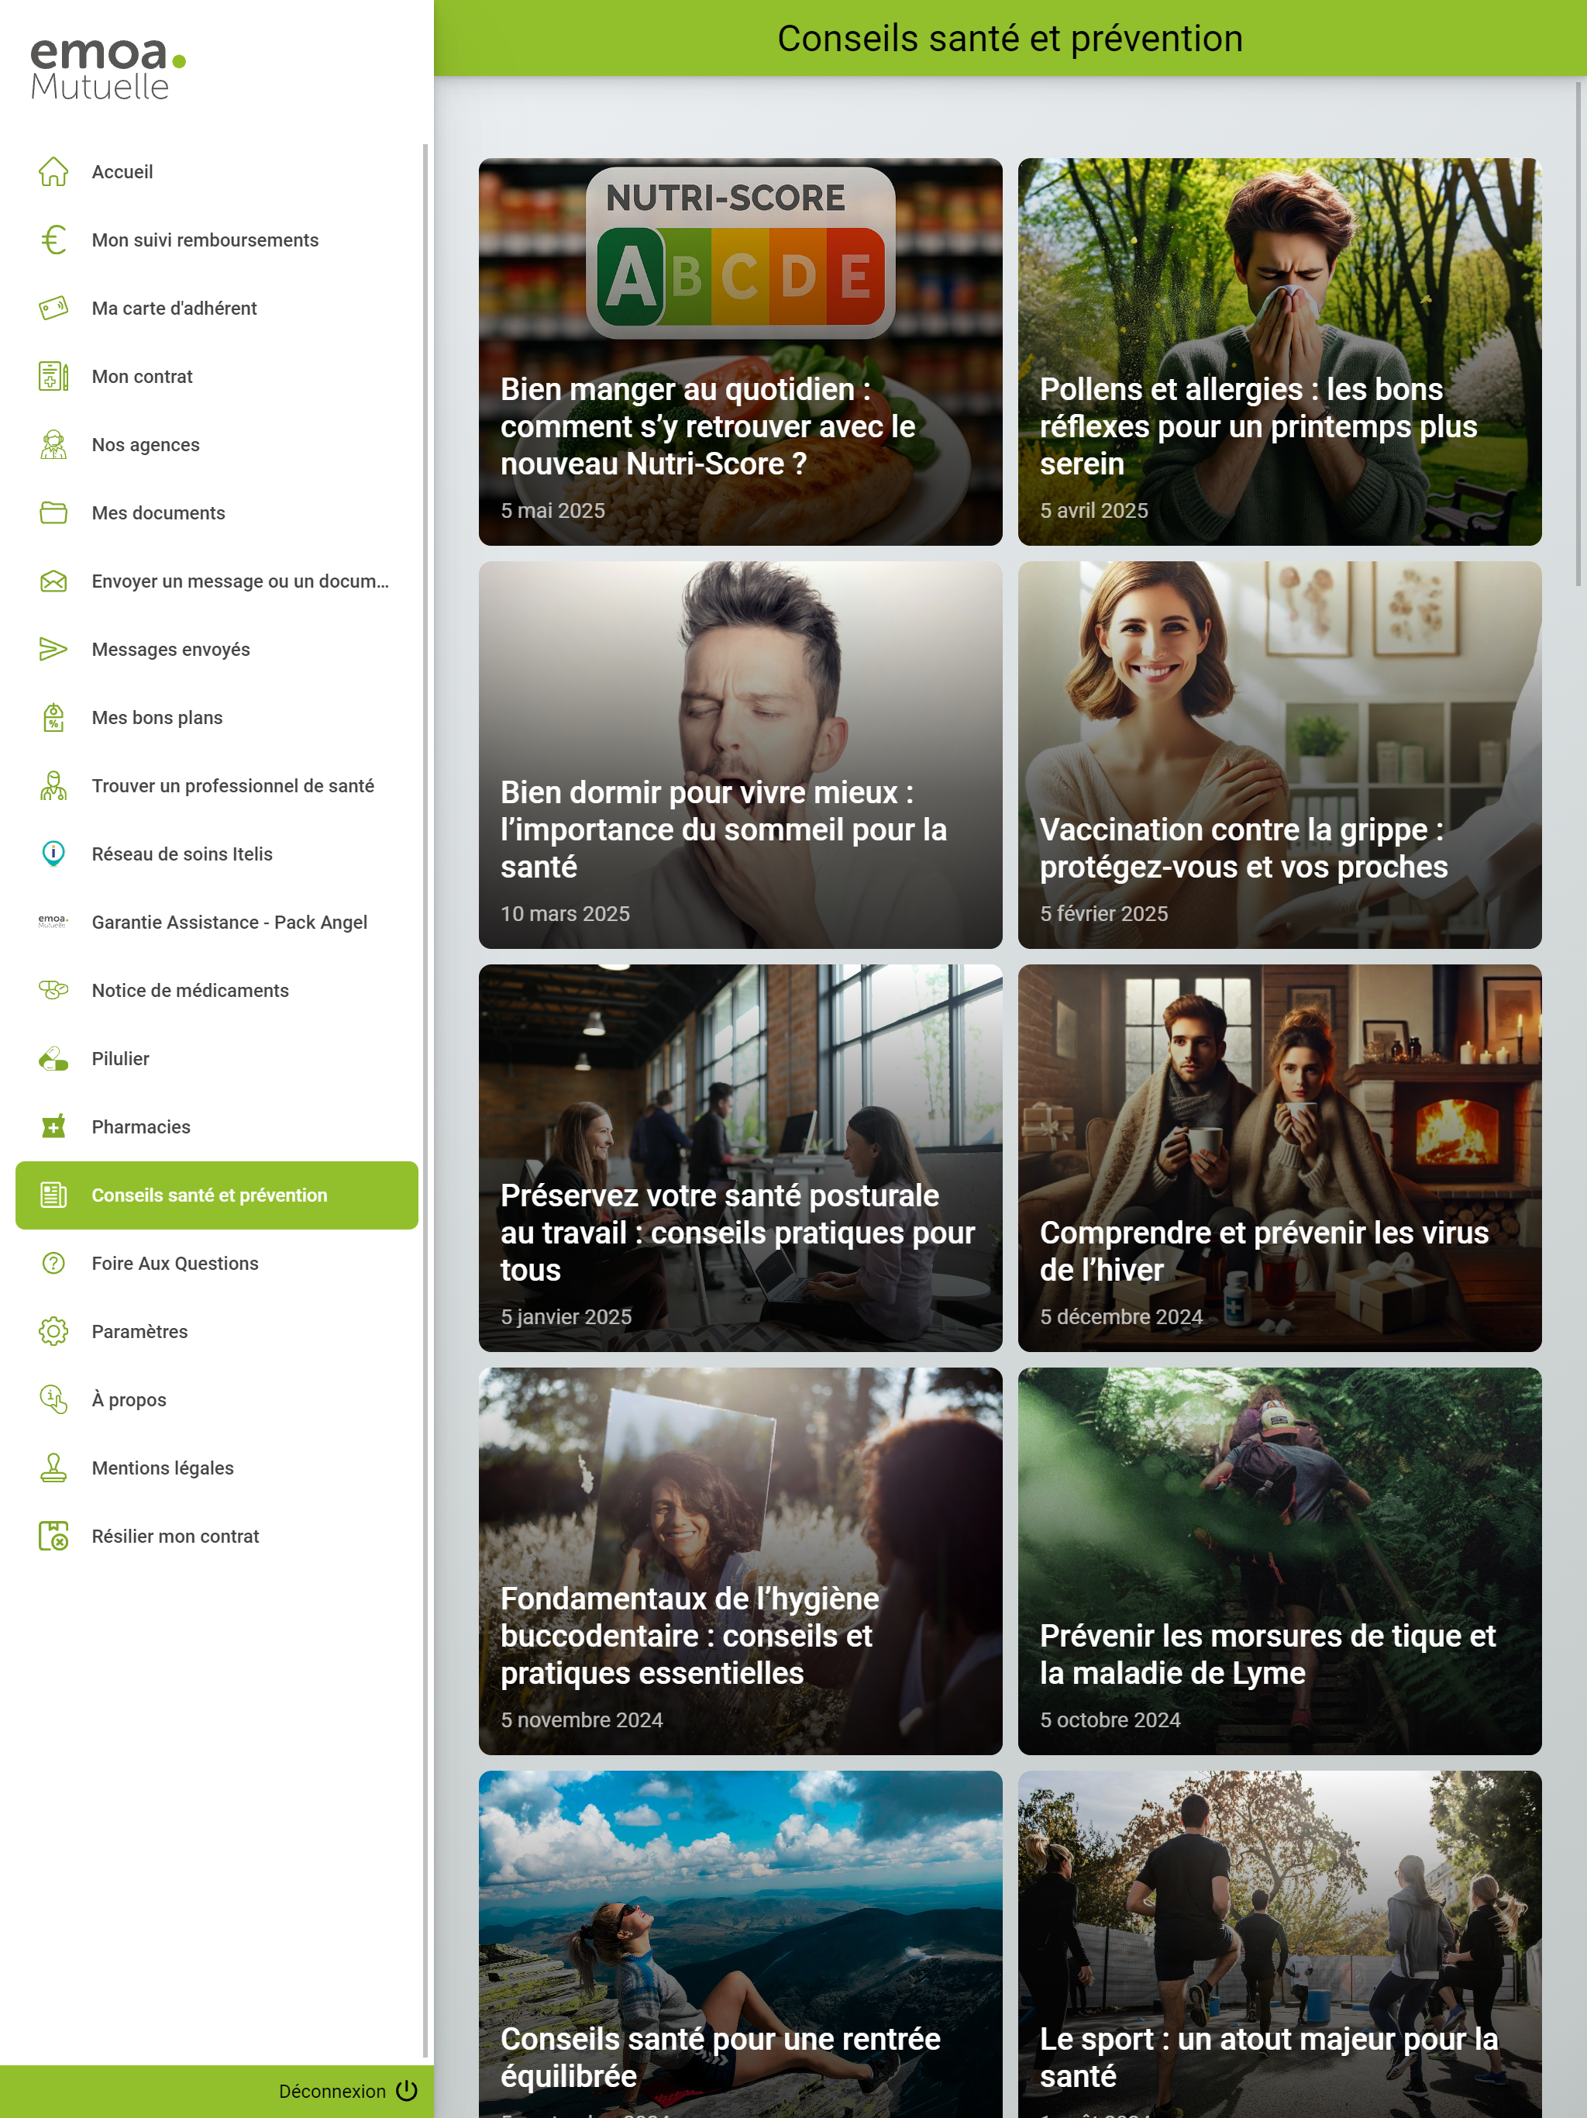Click the Mon contrat document icon
Screen dimensions: 1587x2118
[x=53, y=376]
